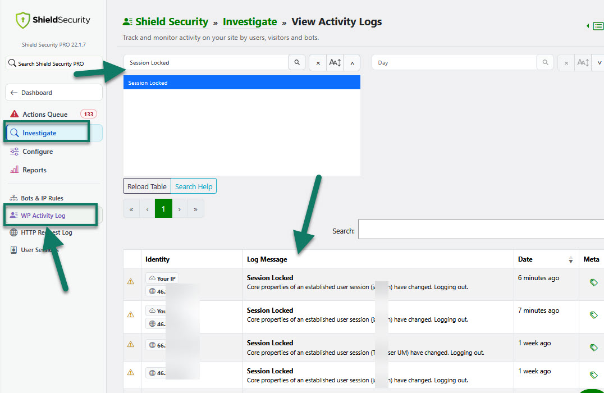
Task: Click list icon at top right corner
Action: coord(598,26)
